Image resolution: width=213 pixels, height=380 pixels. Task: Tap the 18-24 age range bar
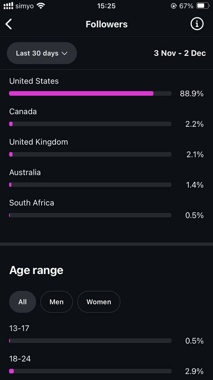90,371
